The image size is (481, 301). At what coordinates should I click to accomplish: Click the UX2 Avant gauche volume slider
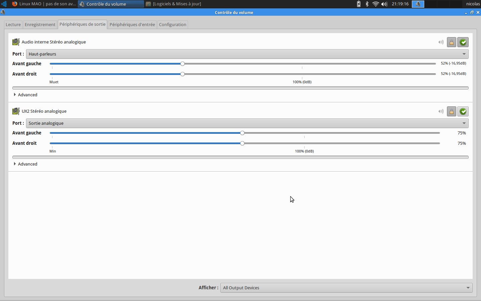245,133
